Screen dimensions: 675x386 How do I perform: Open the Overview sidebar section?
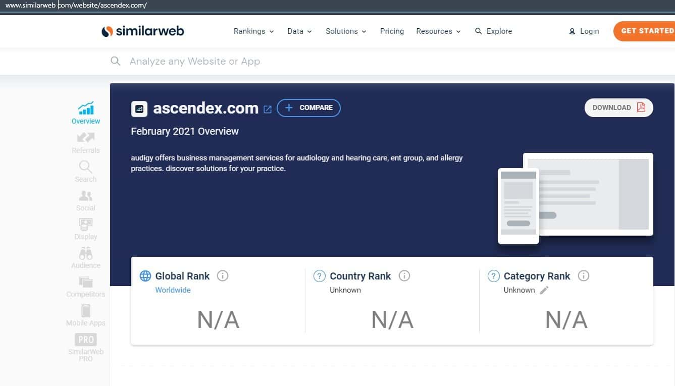pyautogui.click(x=86, y=113)
